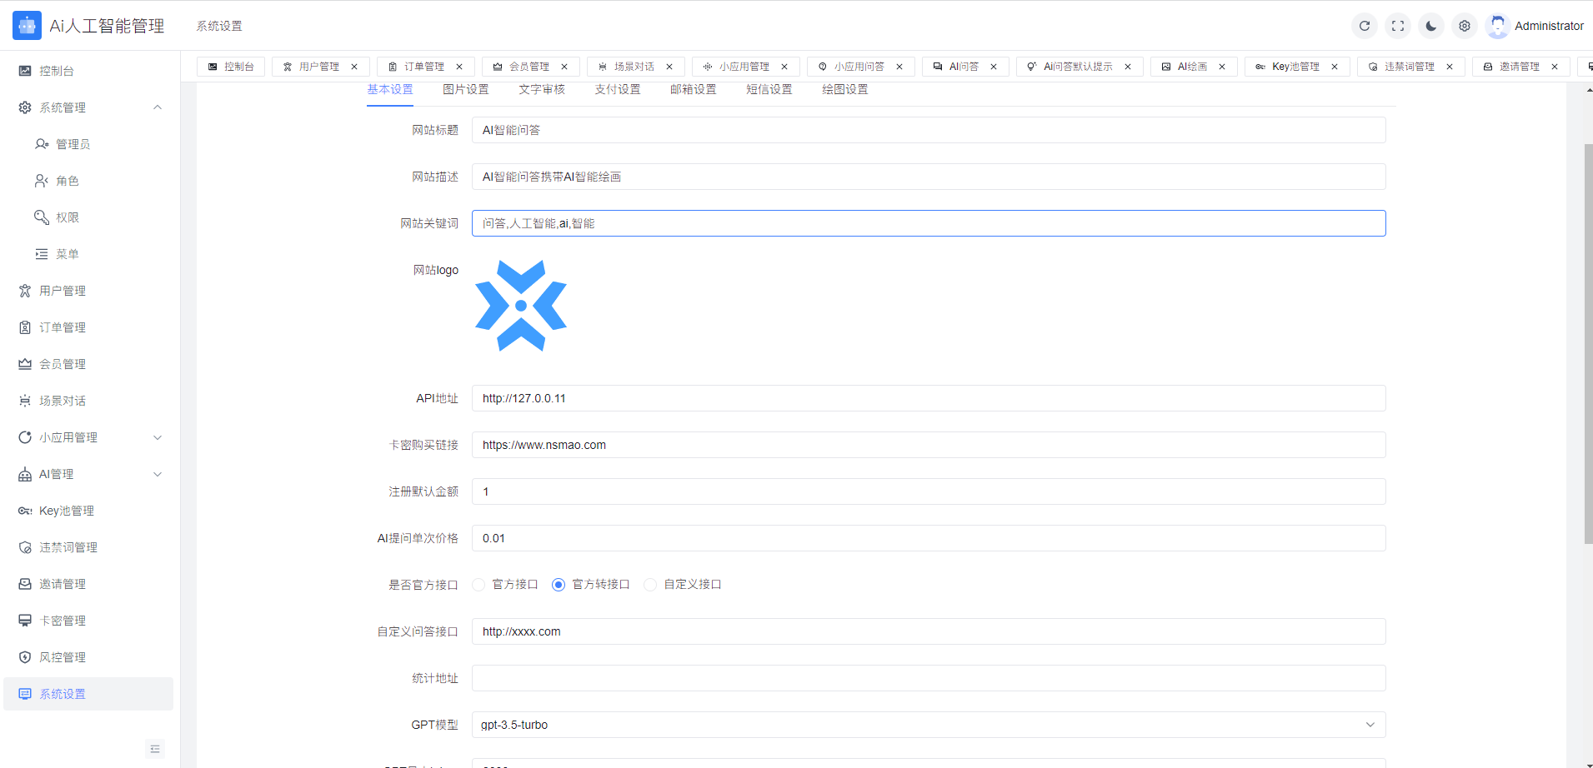
Task: Toggle fullscreen mode icon
Action: 1398,26
